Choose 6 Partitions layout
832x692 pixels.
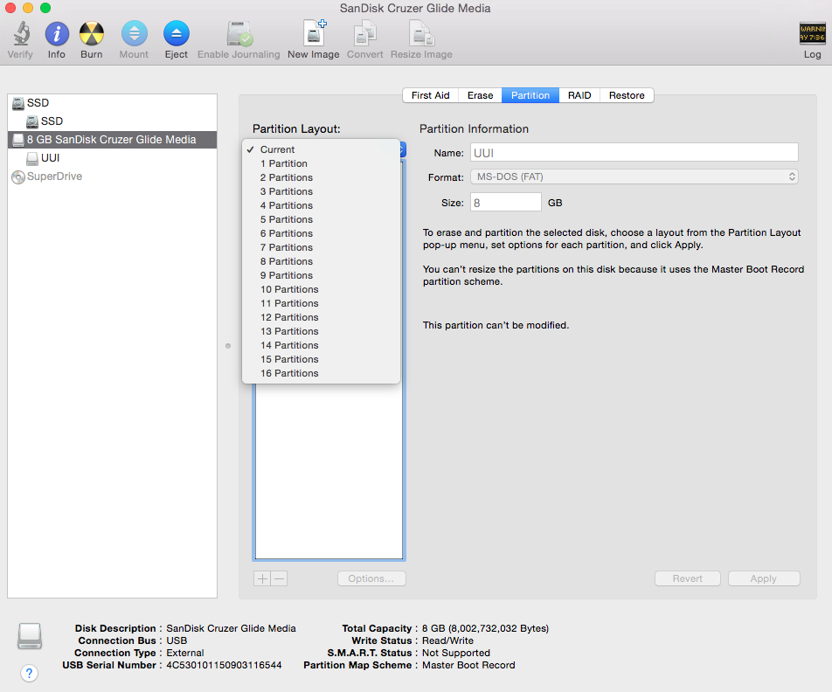tap(321, 233)
